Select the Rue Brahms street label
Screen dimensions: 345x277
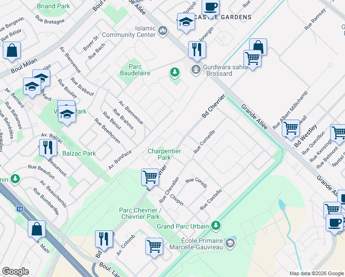coord(123,119)
